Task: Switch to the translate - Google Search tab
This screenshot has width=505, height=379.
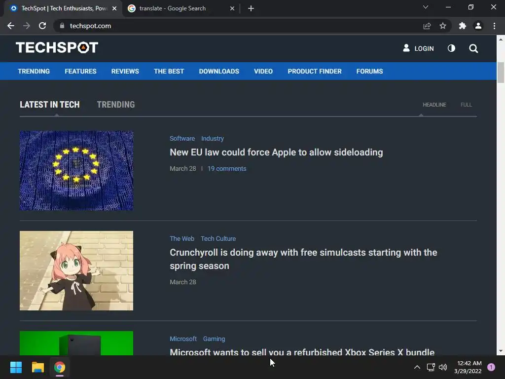Action: click(x=181, y=8)
